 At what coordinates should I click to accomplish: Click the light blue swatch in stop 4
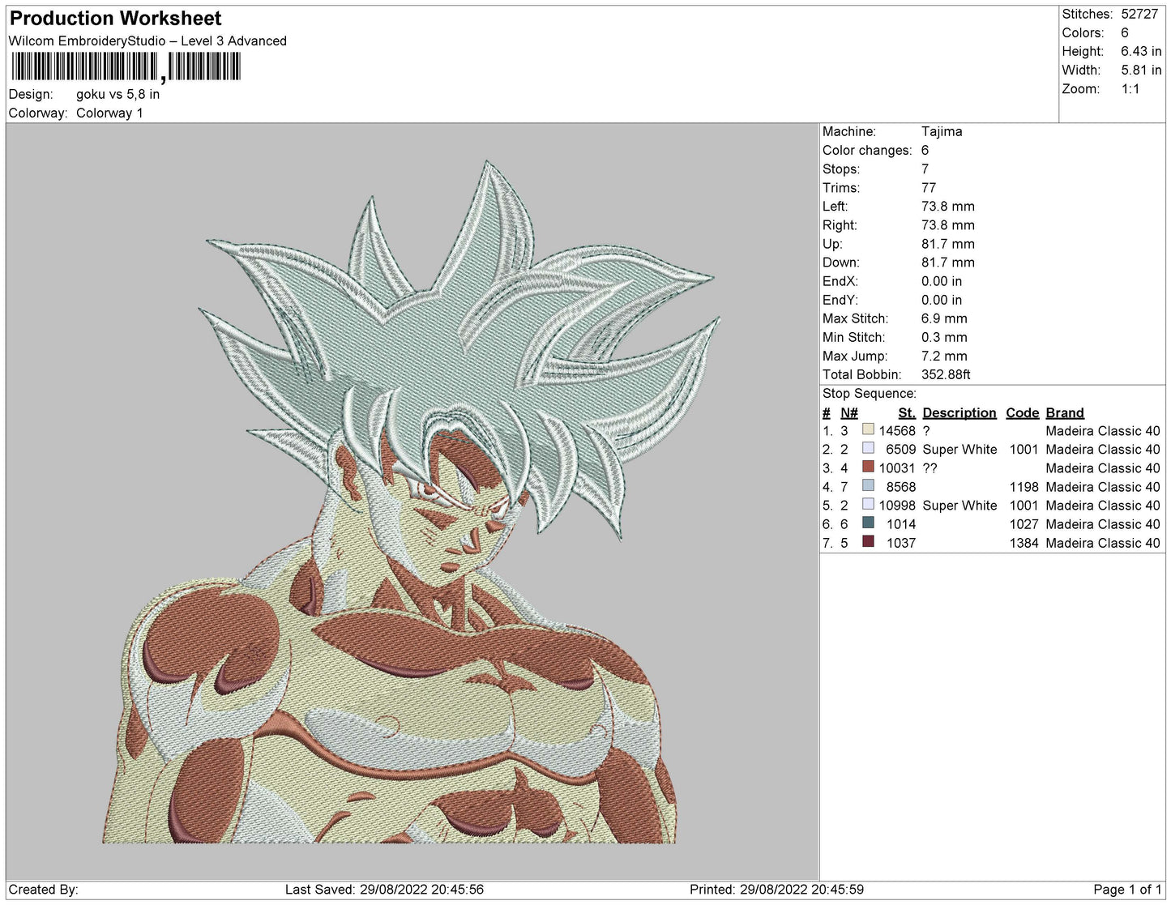[x=869, y=485]
